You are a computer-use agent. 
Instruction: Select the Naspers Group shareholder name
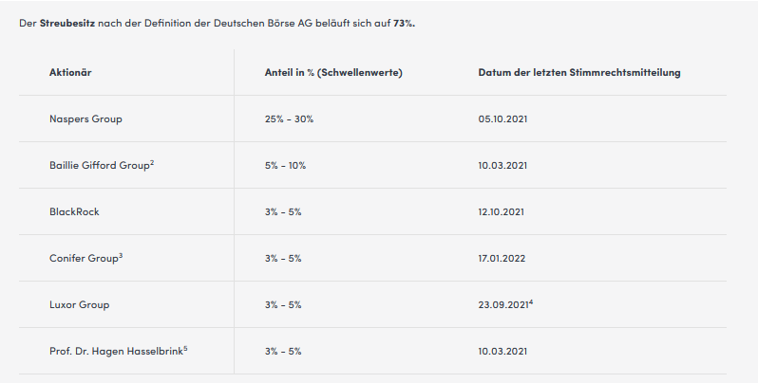coord(85,119)
